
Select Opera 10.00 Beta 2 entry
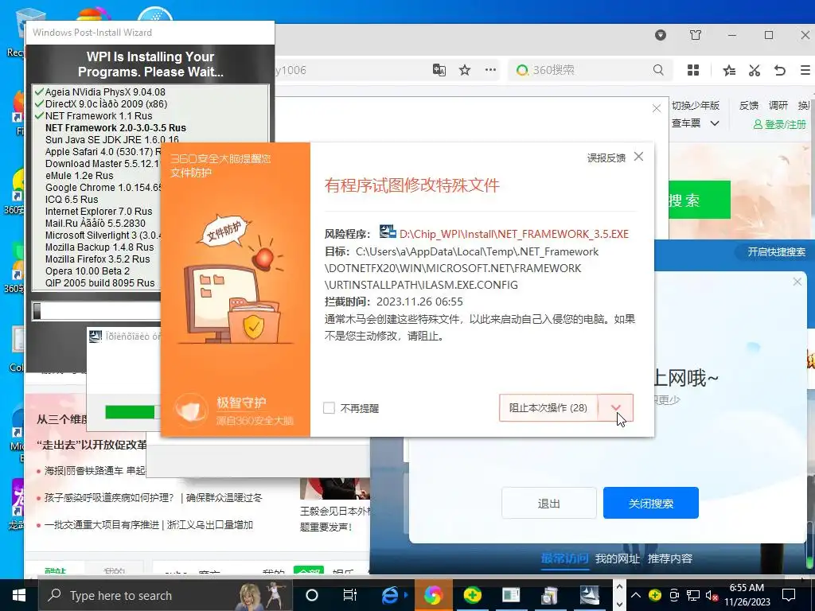tap(88, 271)
